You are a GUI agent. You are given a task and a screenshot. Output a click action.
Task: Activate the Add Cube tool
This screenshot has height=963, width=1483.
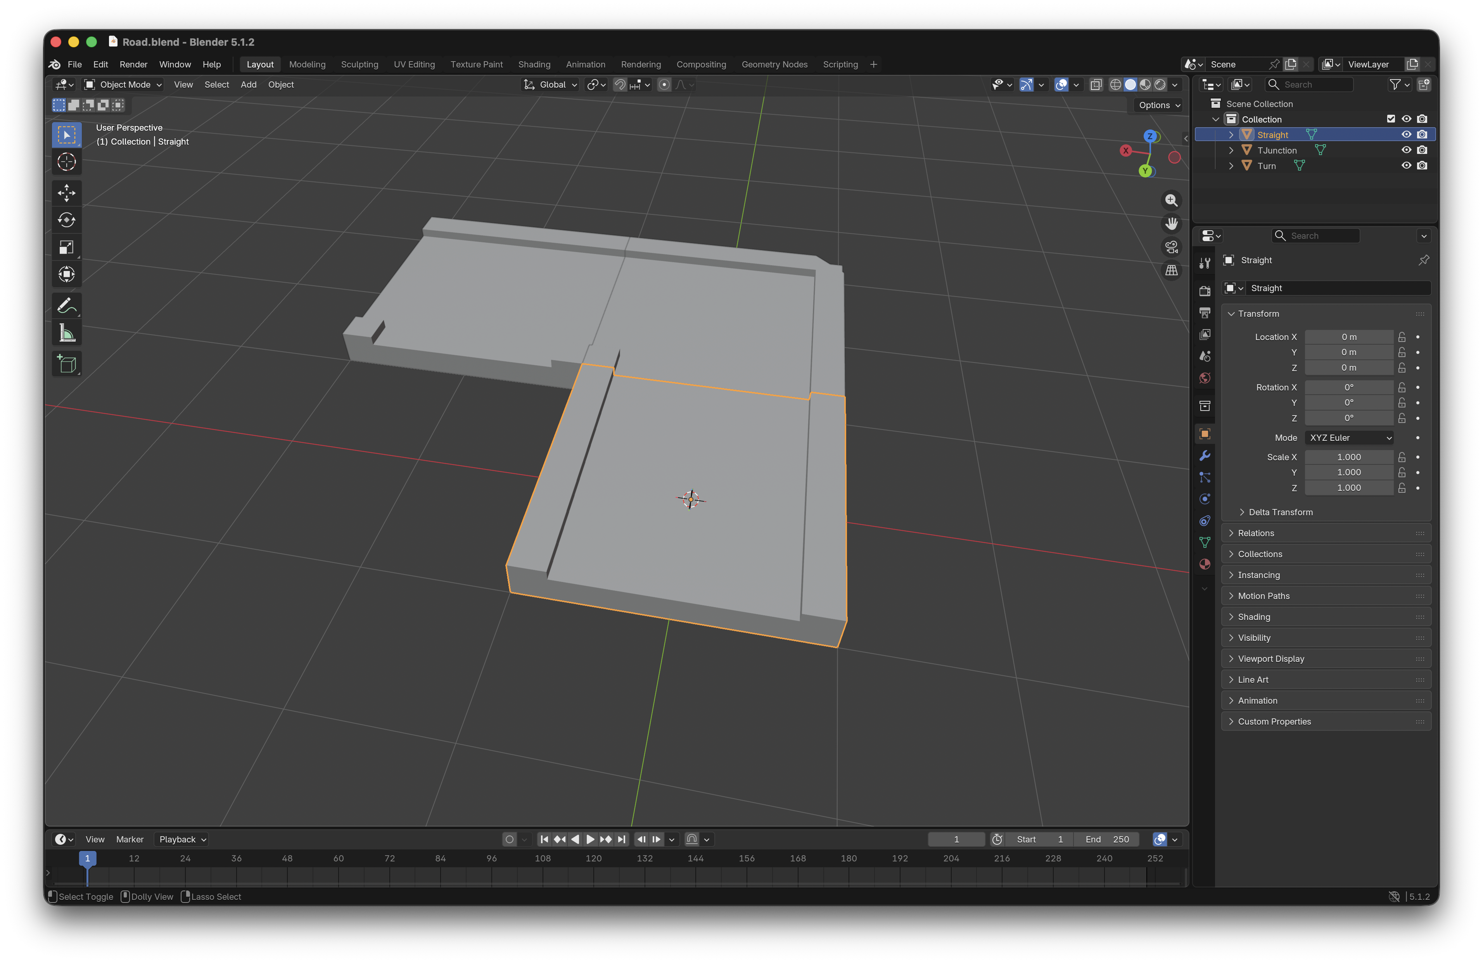(x=67, y=364)
